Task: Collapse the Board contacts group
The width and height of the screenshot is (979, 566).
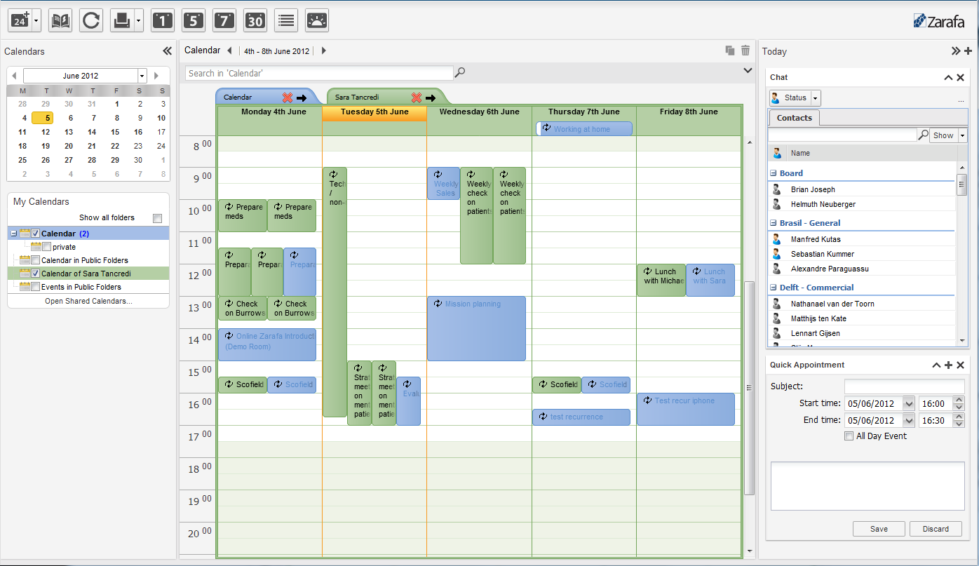Action: [x=774, y=173]
